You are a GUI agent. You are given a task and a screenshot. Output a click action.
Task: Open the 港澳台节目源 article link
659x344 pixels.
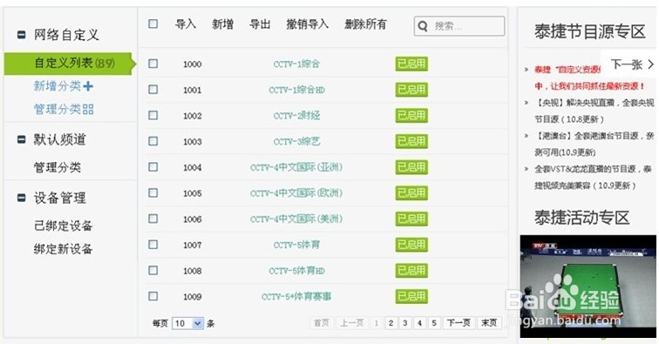coord(594,144)
